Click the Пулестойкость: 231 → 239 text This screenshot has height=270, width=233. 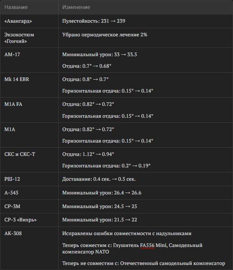[x=93, y=21]
